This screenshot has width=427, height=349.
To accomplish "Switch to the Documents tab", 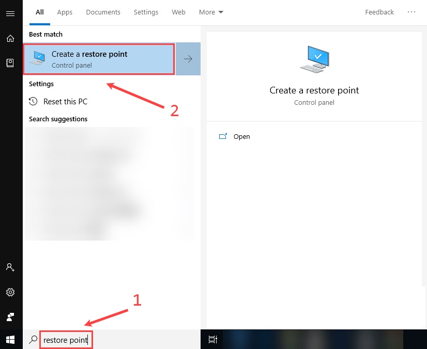I will pos(103,12).
